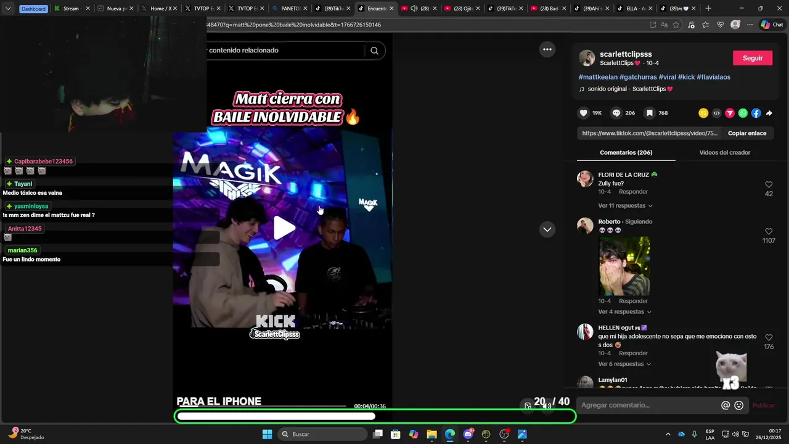The height and width of the screenshot is (444, 789).
Task: Open the Windows Start menu
Action: point(267,434)
